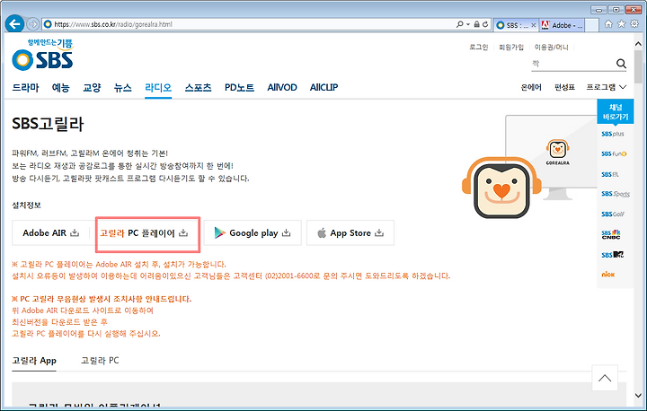Click the 채널 바로가기 header

616,111
